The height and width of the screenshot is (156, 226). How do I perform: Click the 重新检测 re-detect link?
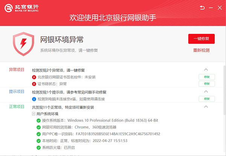pyautogui.click(x=201, y=50)
